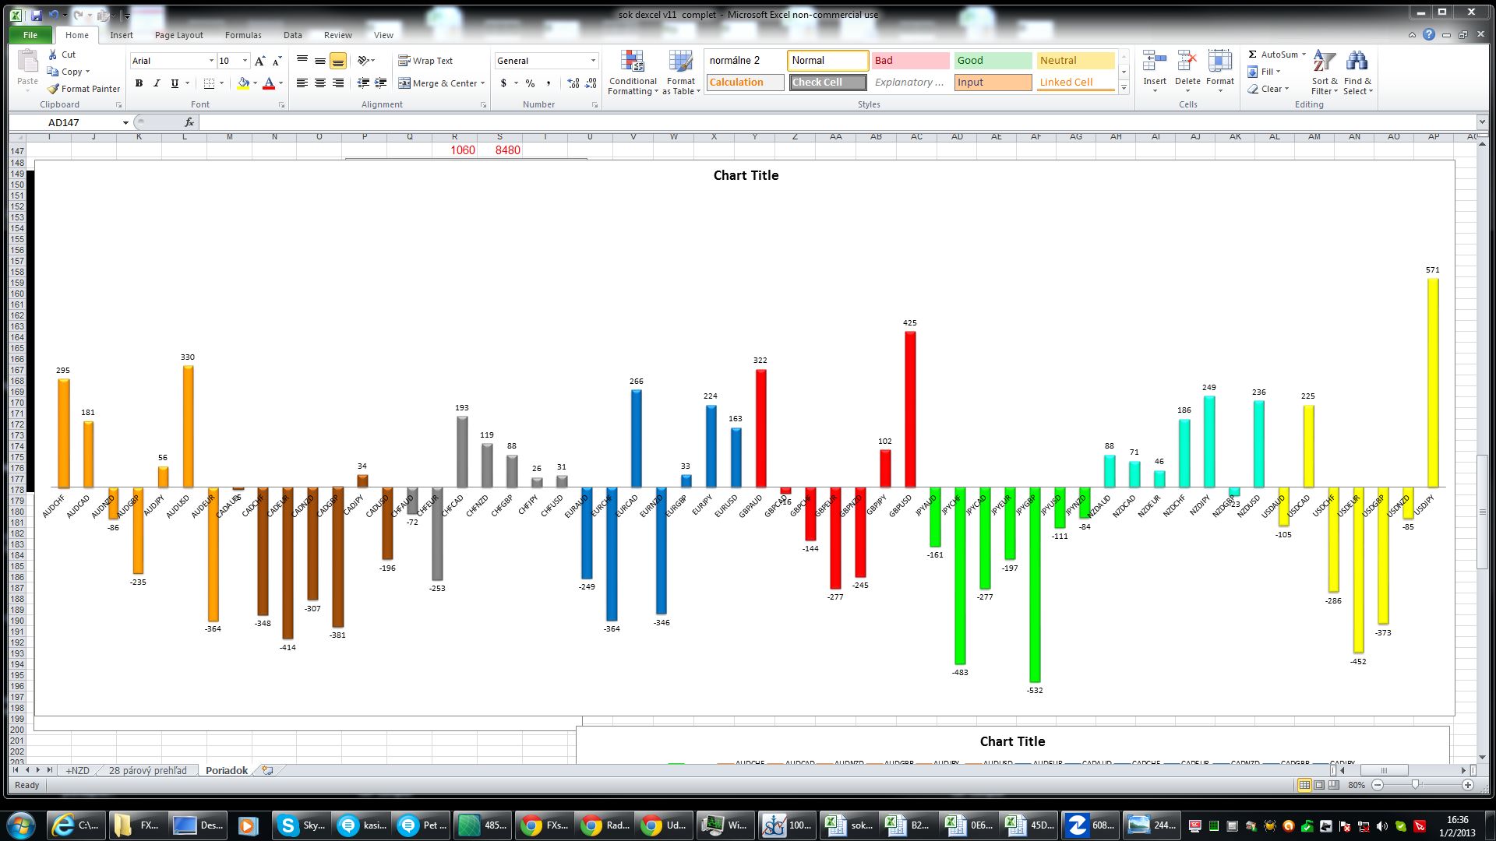Open Format as Table gallery
The image size is (1496, 841).
pyautogui.click(x=681, y=72)
